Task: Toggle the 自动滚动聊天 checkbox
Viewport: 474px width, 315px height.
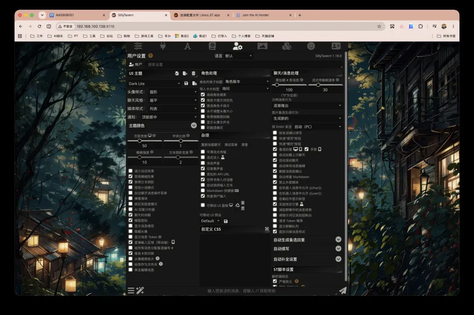Action: 275,160
